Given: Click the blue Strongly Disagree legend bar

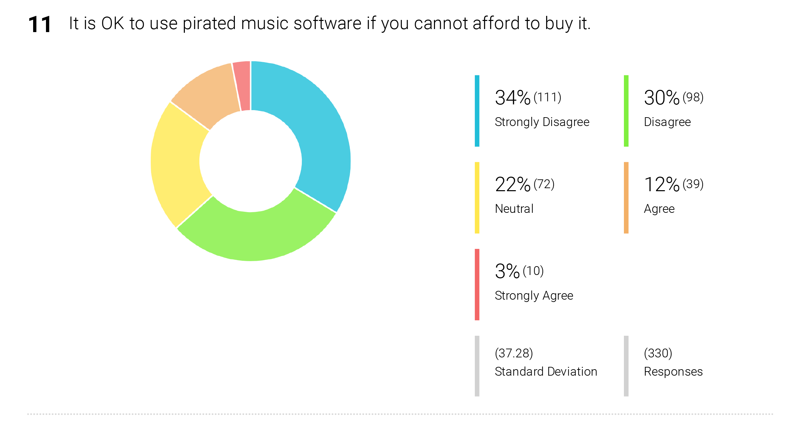Looking at the screenshot, I should 477,111.
